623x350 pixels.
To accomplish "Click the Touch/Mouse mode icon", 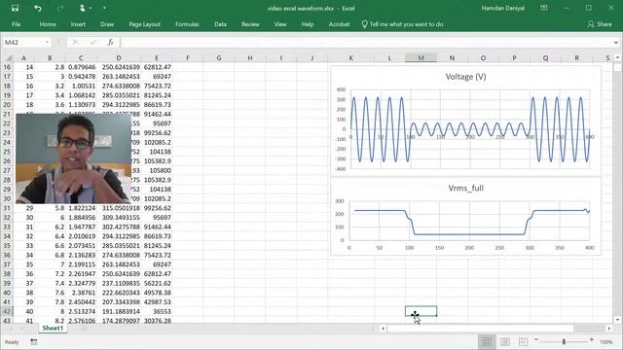I will (82, 8).
